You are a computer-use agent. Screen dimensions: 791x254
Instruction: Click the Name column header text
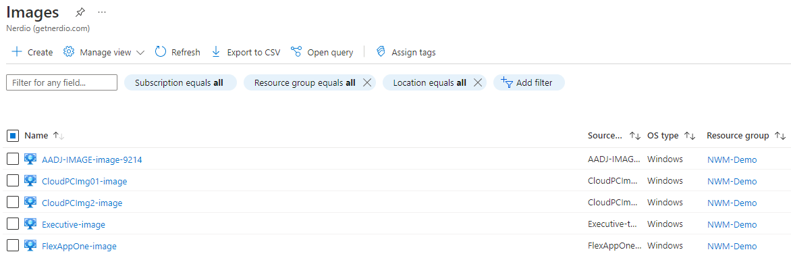click(x=36, y=135)
